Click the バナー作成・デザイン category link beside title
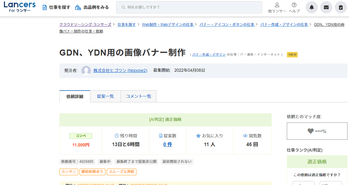 [209, 55]
